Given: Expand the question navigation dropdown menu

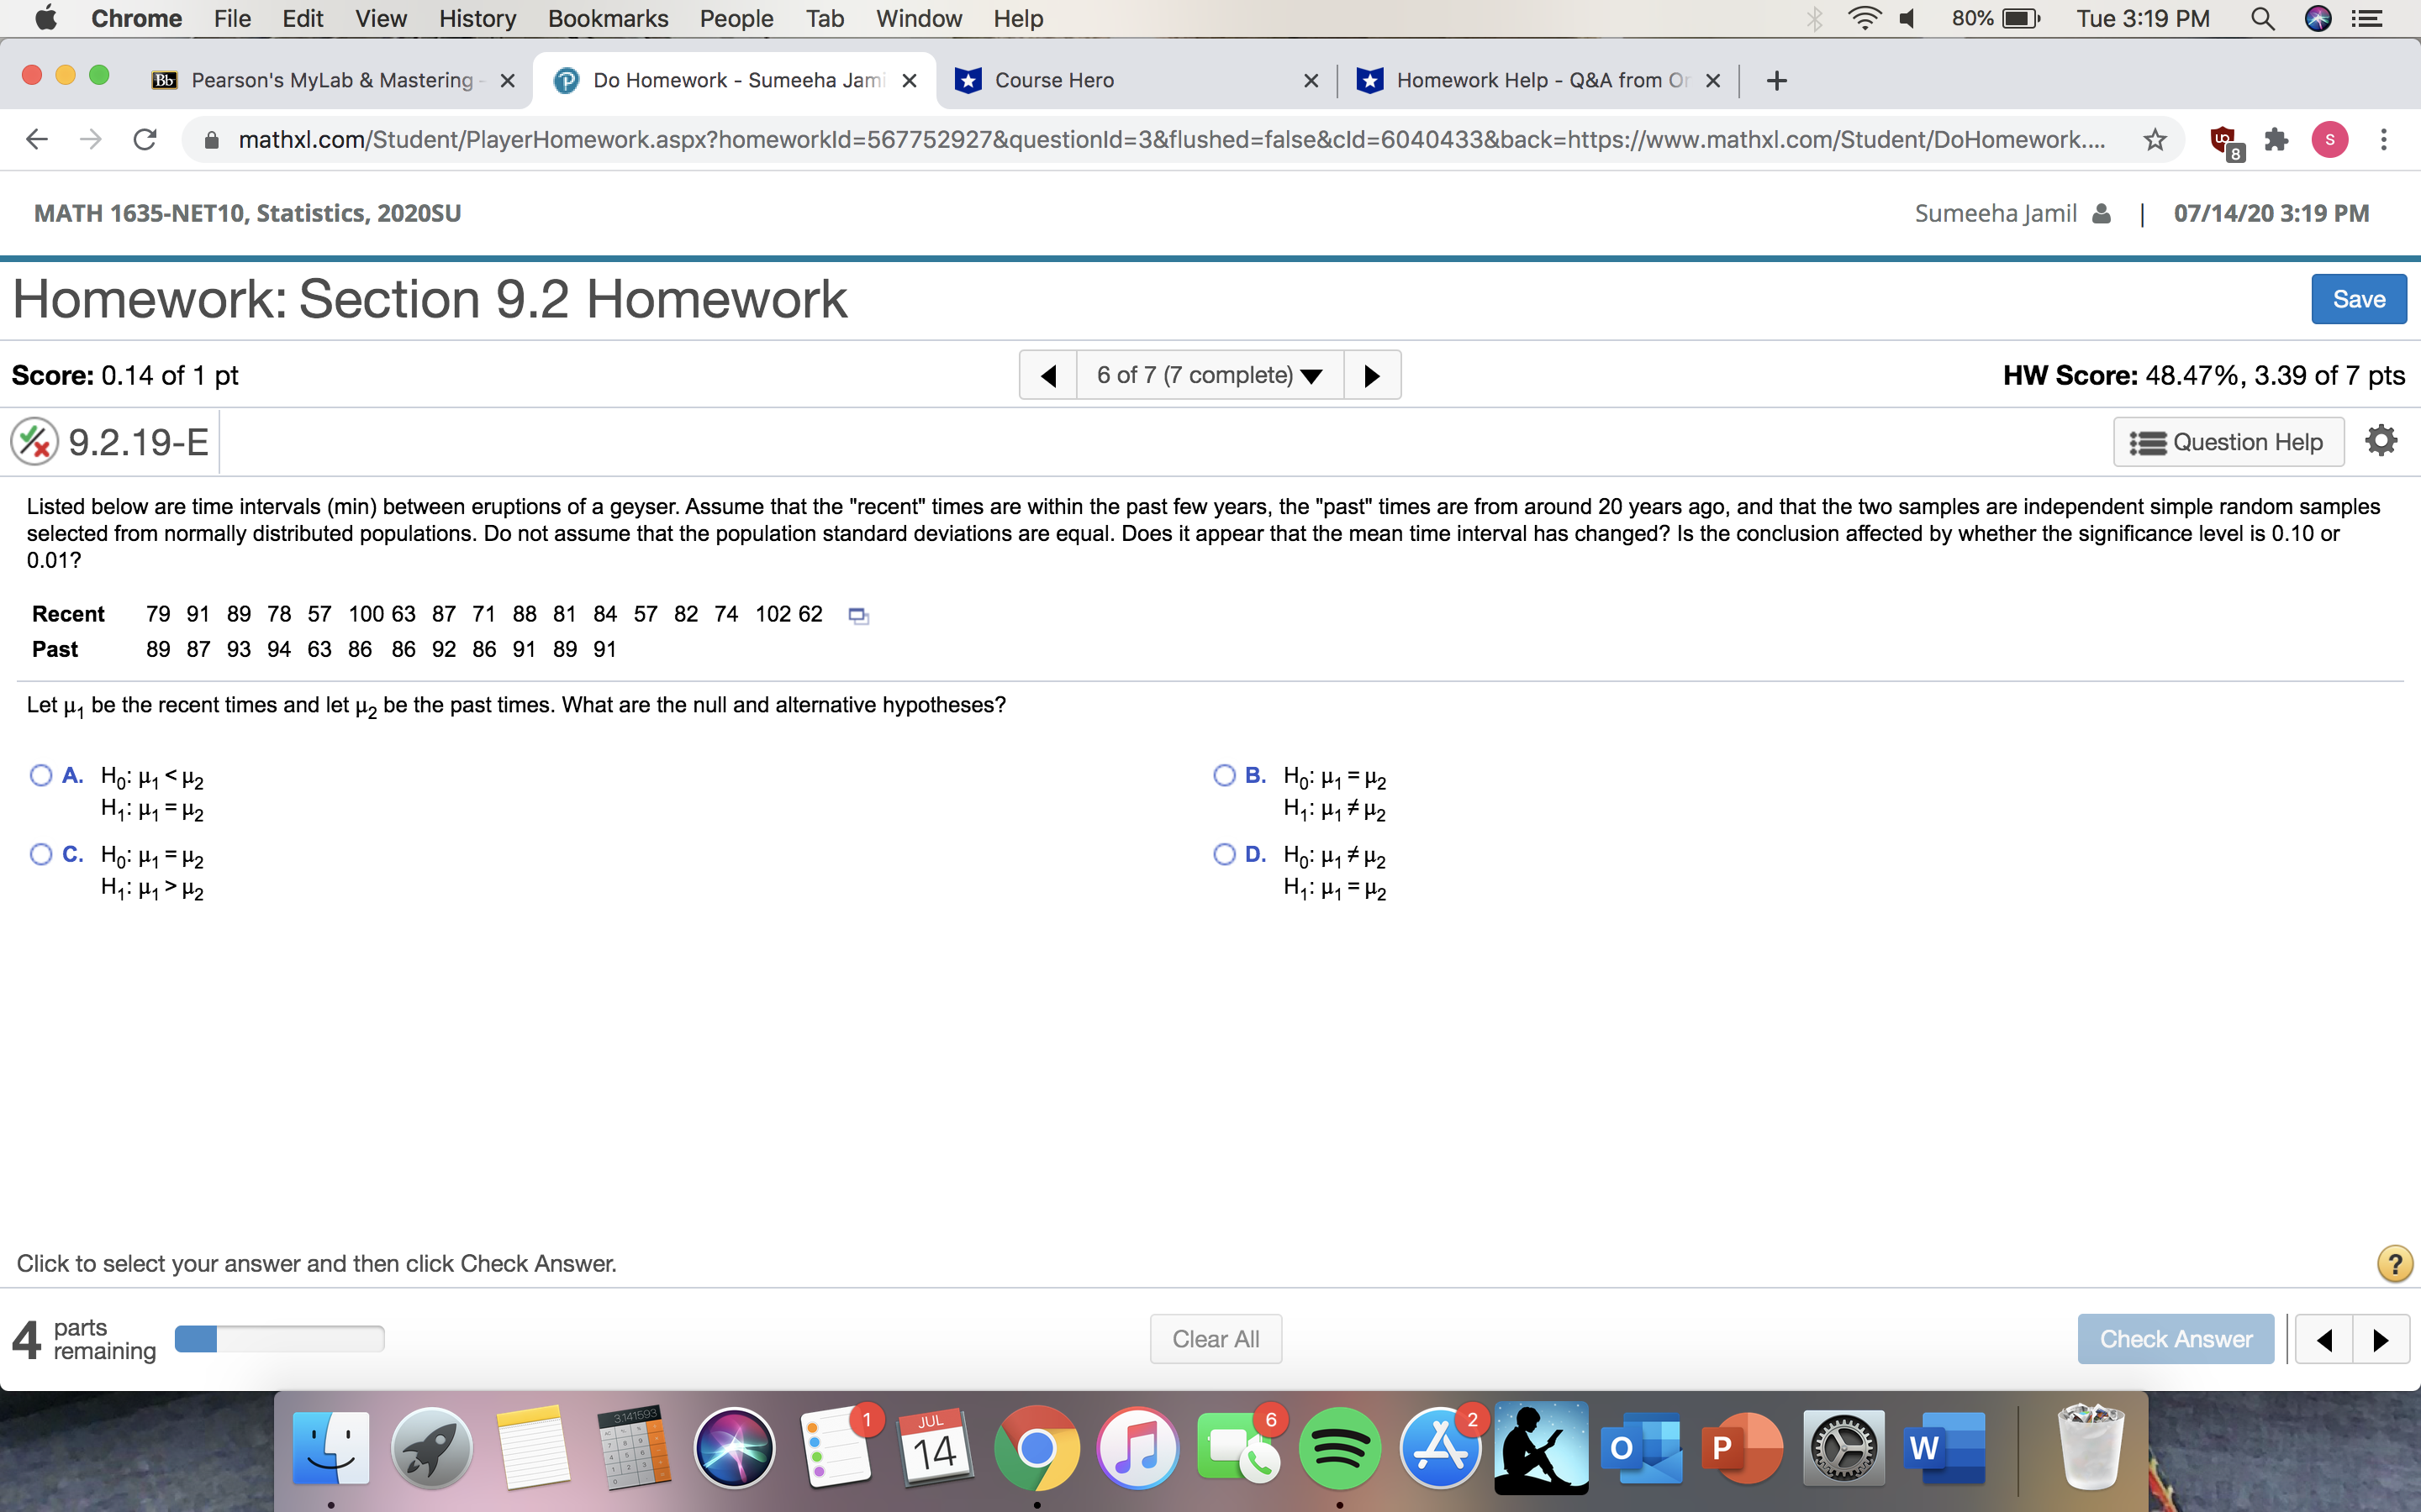Looking at the screenshot, I should (1208, 373).
